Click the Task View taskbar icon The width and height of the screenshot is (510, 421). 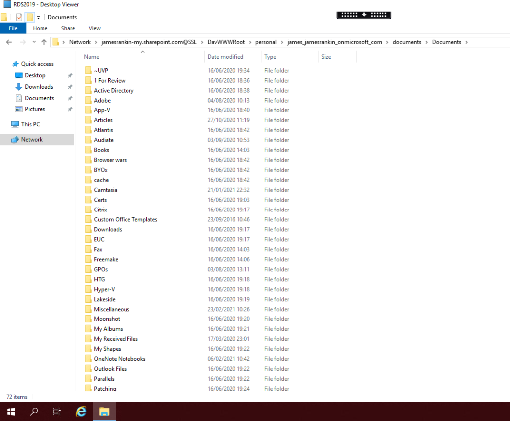57,412
